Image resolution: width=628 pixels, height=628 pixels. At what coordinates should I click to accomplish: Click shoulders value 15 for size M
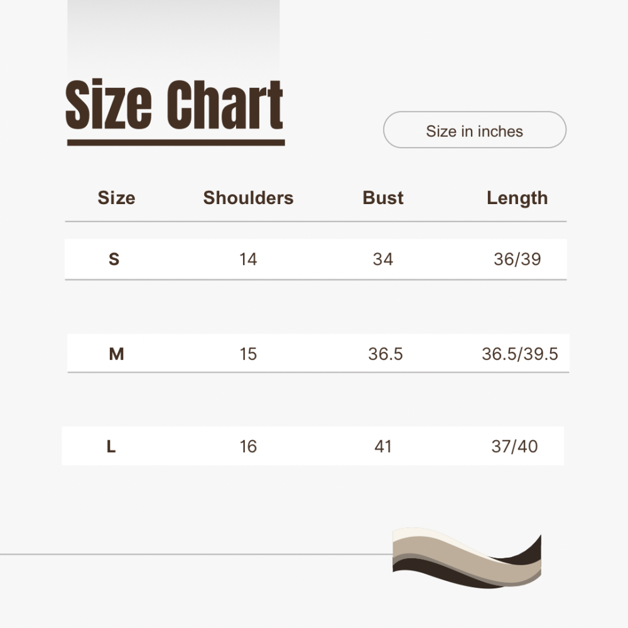[x=248, y=354]
